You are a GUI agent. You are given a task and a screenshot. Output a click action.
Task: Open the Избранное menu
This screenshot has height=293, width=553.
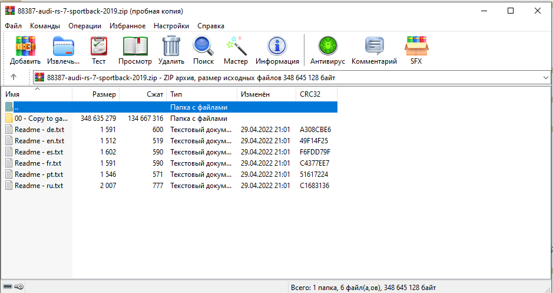coord(127,26)
